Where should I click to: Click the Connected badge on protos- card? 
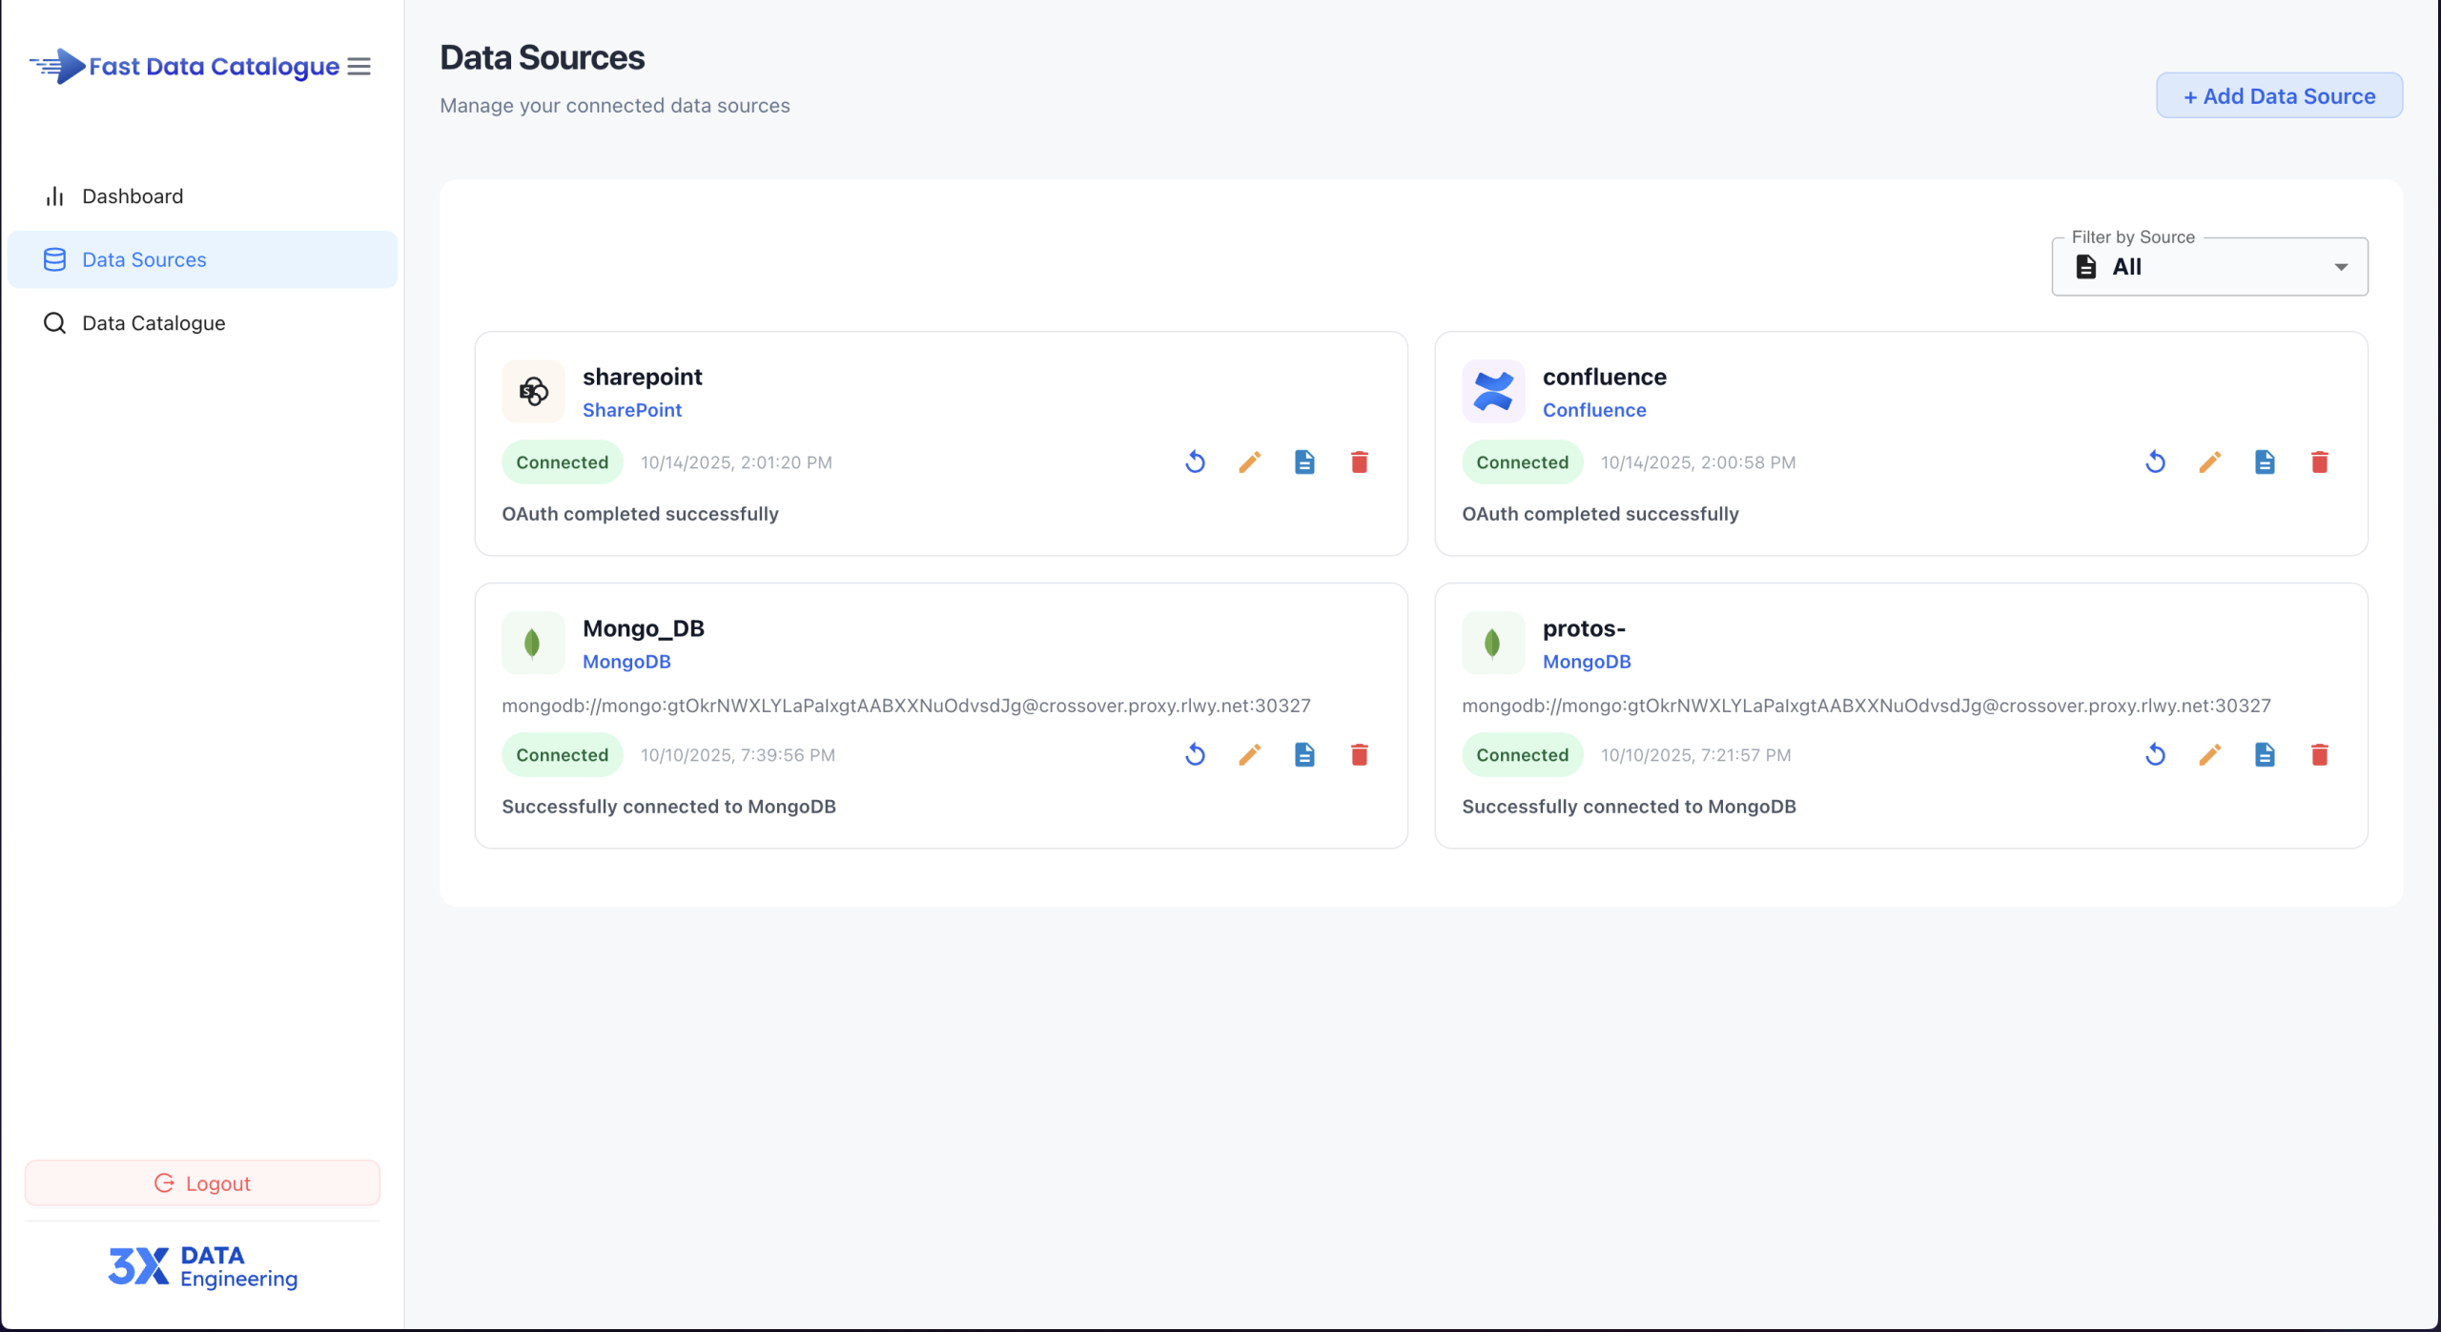coord(1522,754)
